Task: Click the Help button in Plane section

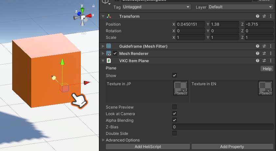Action: (x=267, y=69)
